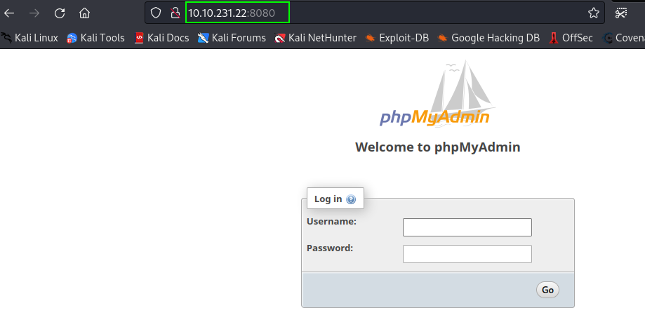Image resolution: width=645 pixels, height=334 pixels.
Task: Click the Username: label
Action: (331, 222)
